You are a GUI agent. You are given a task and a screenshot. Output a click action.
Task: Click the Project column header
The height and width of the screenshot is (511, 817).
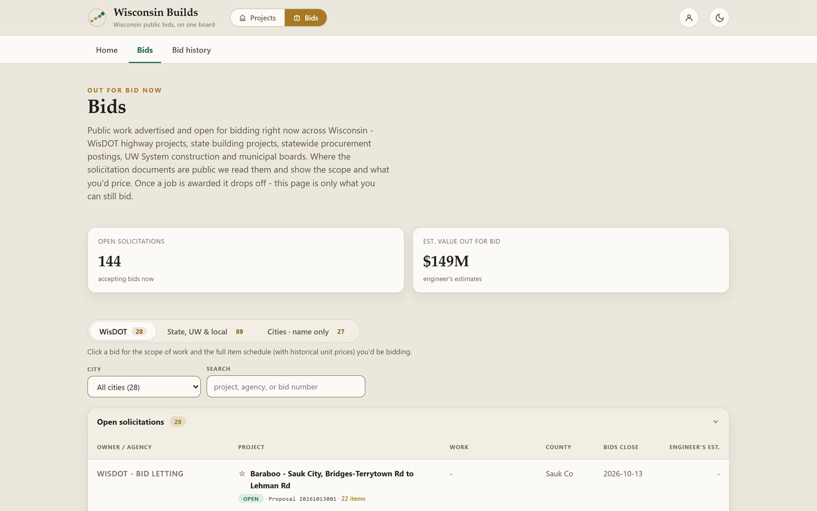pos(251,447)
